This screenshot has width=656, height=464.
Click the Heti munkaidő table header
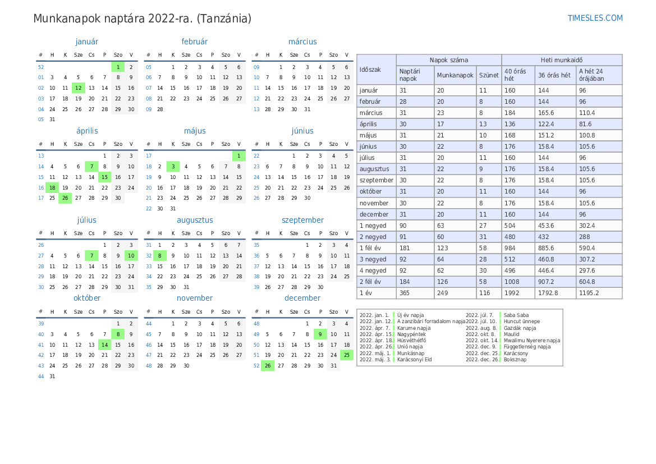click(x=561, y=60)
